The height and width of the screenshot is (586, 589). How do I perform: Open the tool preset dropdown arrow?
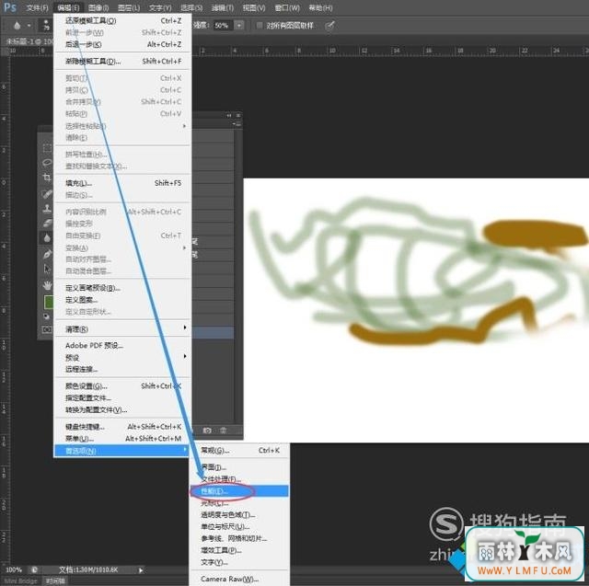coord(29,26)
